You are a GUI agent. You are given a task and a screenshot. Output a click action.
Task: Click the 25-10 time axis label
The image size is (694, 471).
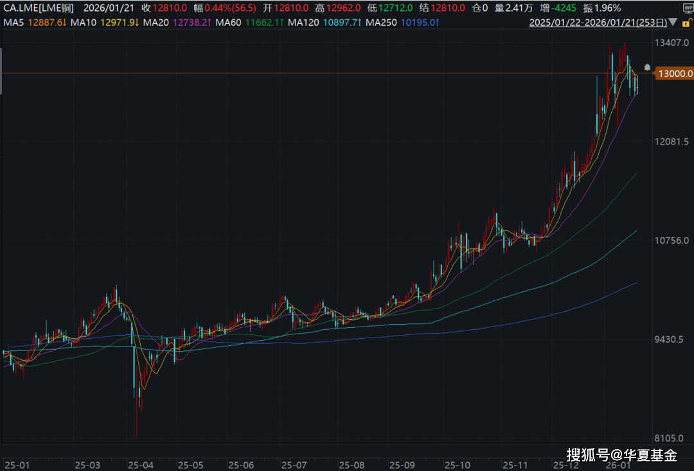(x=459, y=464)
